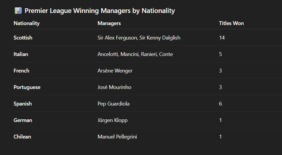
Task: Click the Premier League Winning Managers heading
Action: click(x=100, y=11)
